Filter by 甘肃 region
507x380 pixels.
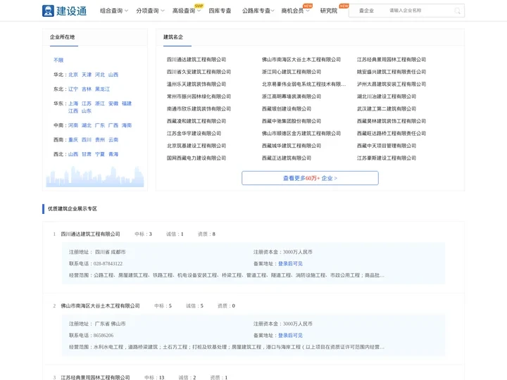(x=87, y=154)
